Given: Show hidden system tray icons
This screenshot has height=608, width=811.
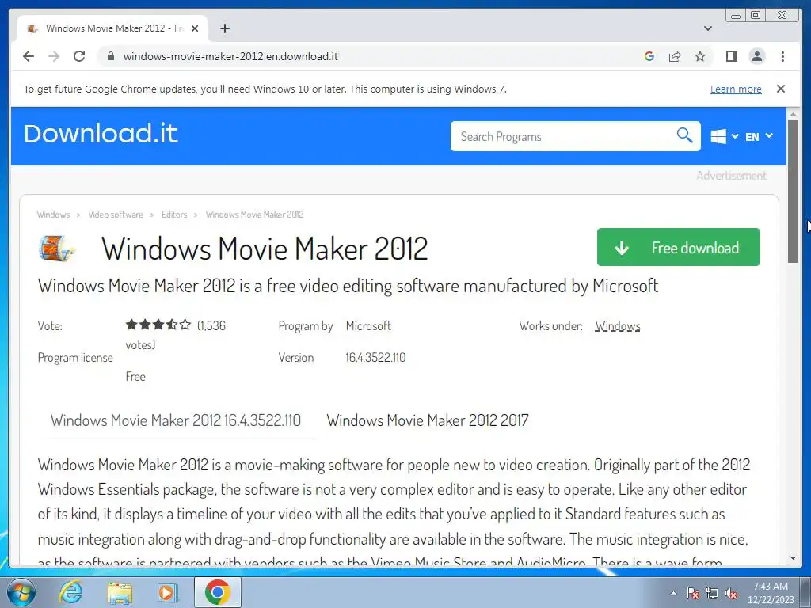Looking at the screenshot, I should (673, 593).
